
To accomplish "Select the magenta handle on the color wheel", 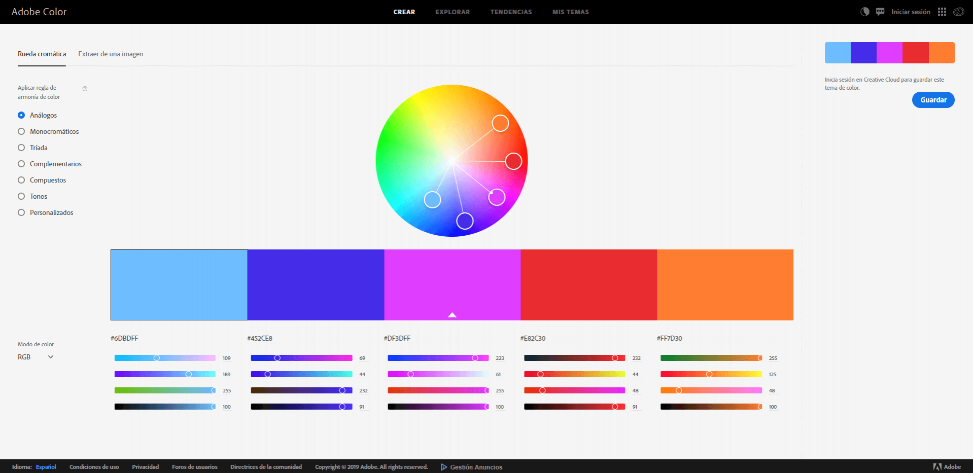I will tap(497, 197).
